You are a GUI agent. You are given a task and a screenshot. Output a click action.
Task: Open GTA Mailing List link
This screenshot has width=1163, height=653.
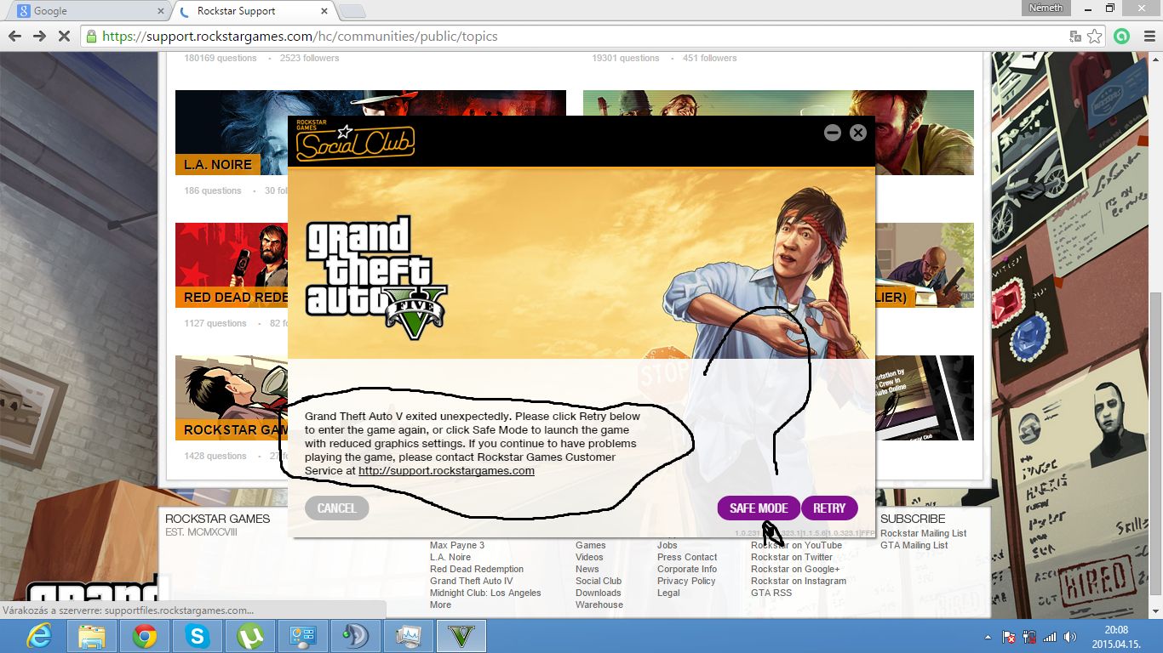click(x=914, y=545)
